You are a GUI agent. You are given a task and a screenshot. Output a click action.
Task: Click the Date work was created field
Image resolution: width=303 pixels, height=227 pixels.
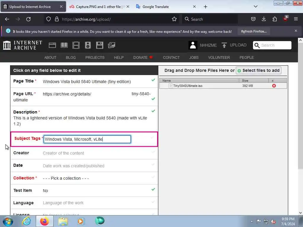click(74, 166)
